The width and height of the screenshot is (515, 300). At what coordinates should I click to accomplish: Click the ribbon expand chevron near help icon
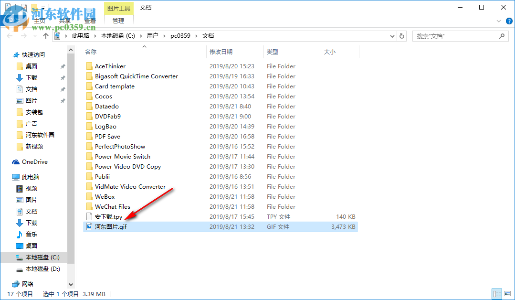pyautogui.click(x=498, y=21)
